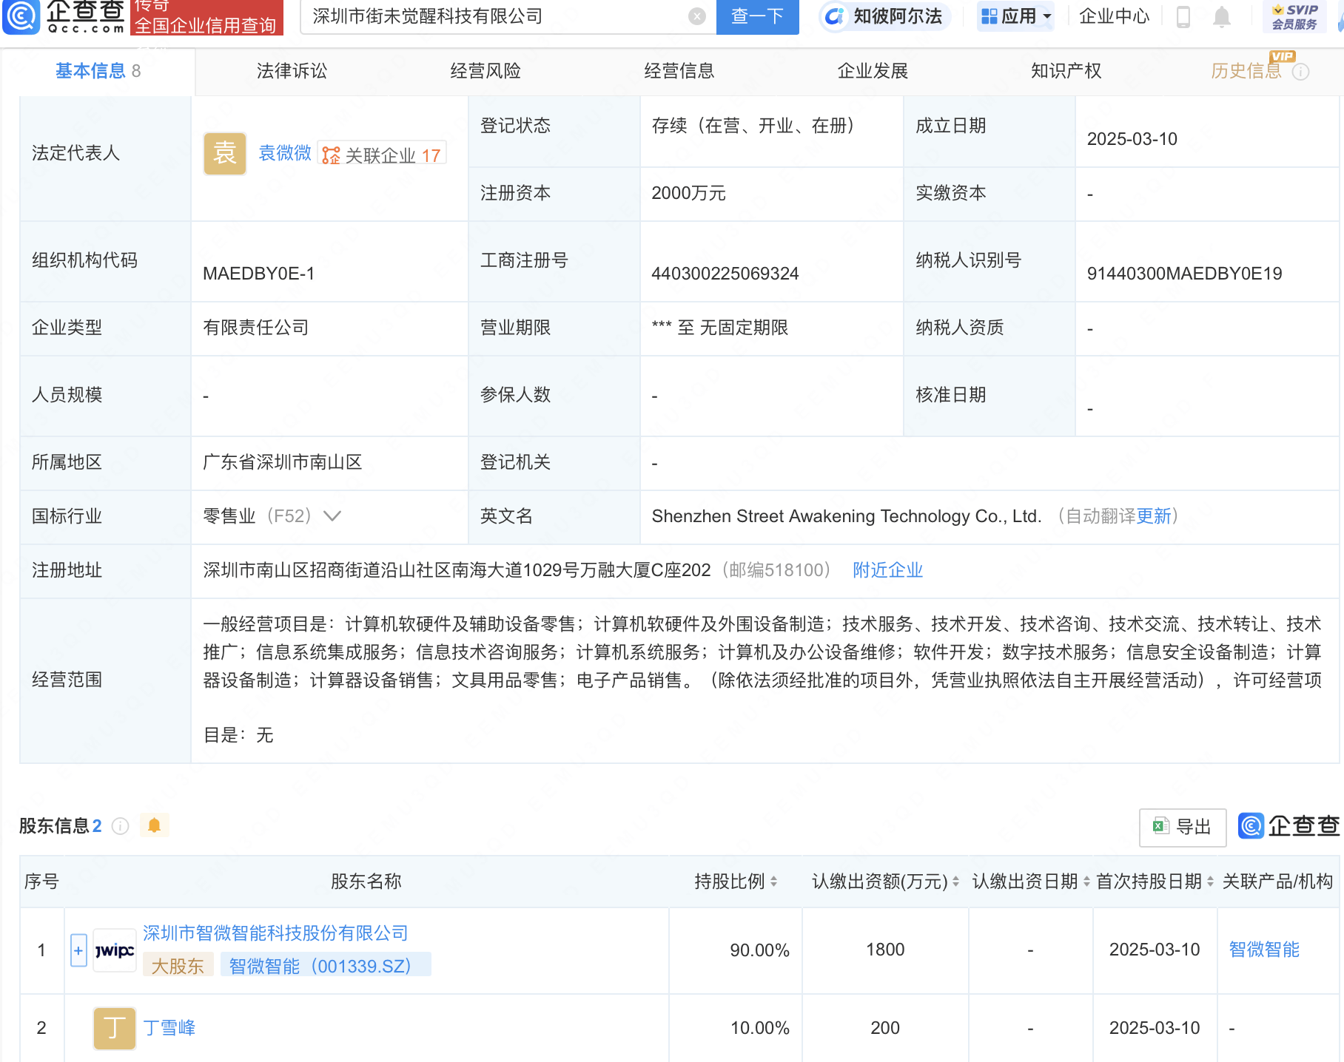The height and width of the screenshot is (1062, 1344).
Task: Click 大股东 tag
Action: pos(178,966)
